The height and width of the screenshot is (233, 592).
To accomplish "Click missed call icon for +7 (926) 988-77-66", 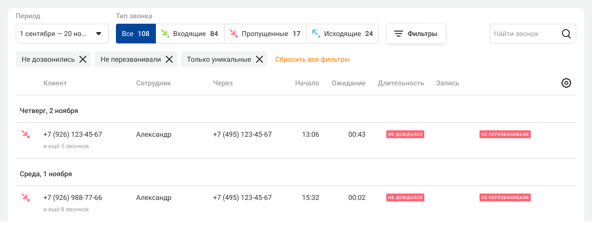I will (x=25, y=197).
